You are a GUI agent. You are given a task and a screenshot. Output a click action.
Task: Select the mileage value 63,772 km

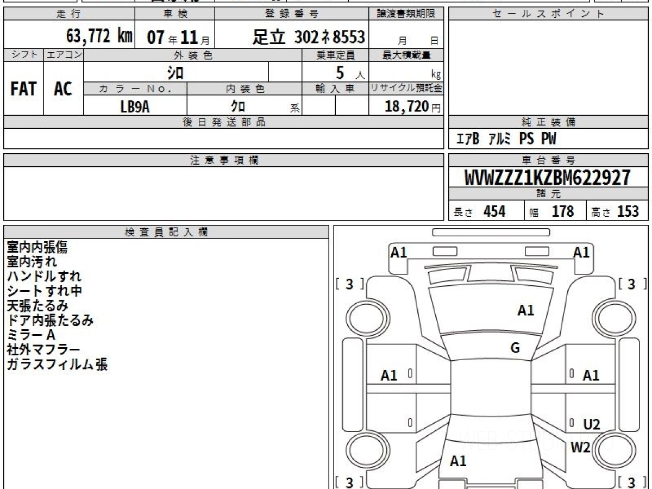99,37
